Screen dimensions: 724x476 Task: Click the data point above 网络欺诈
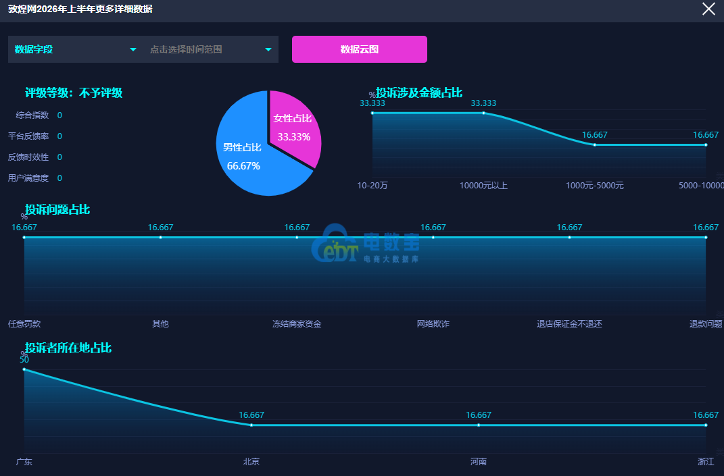[x=433, y=237]
